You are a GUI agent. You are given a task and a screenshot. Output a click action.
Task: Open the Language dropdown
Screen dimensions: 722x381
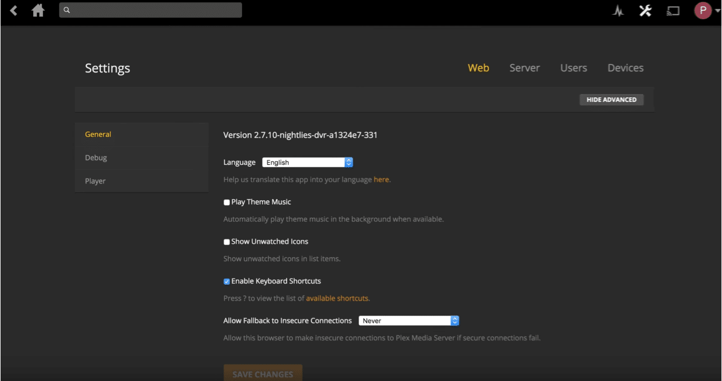click(307, 162)
